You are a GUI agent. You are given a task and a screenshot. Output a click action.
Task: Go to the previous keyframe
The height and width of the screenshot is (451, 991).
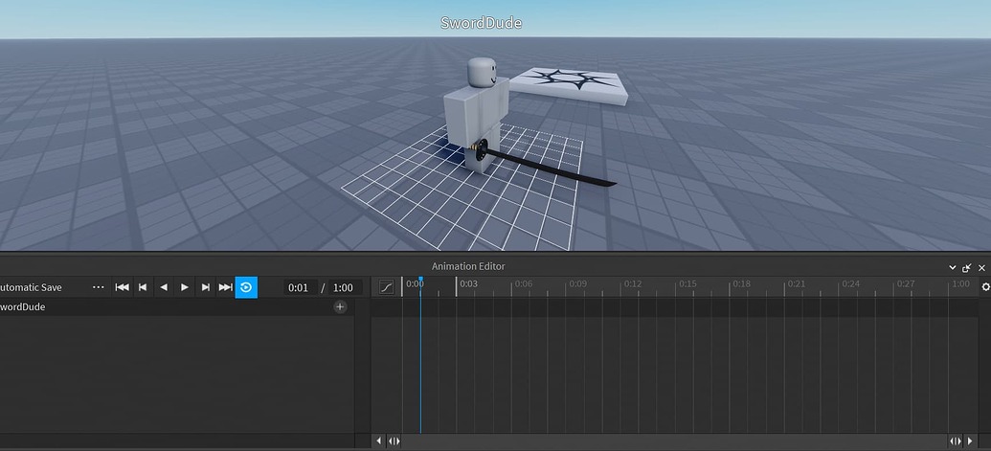click(x=143, y=287)
